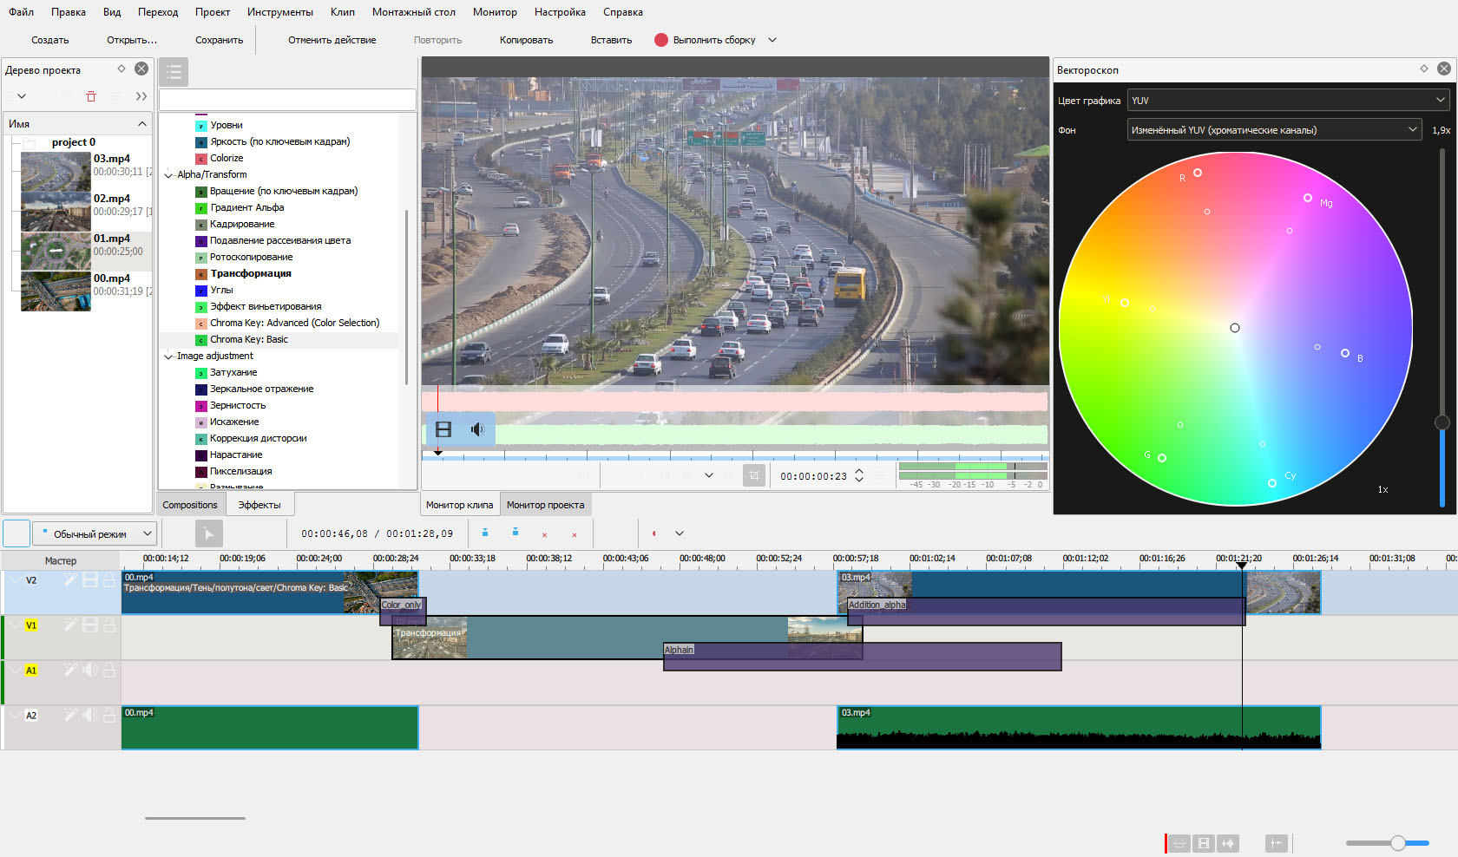Viewport: 1458px width, 857px height.
Task: Click the 'Открыть…' toolbar button
Action: 132,40
